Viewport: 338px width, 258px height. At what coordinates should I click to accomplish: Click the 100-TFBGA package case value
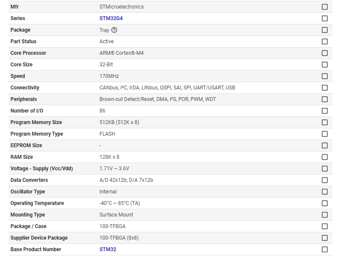112,226
